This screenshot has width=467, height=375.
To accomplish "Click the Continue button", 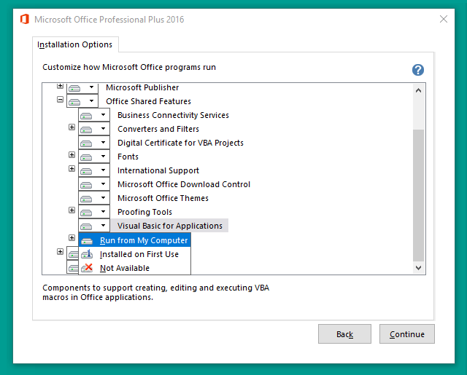I will click(407, 334).
